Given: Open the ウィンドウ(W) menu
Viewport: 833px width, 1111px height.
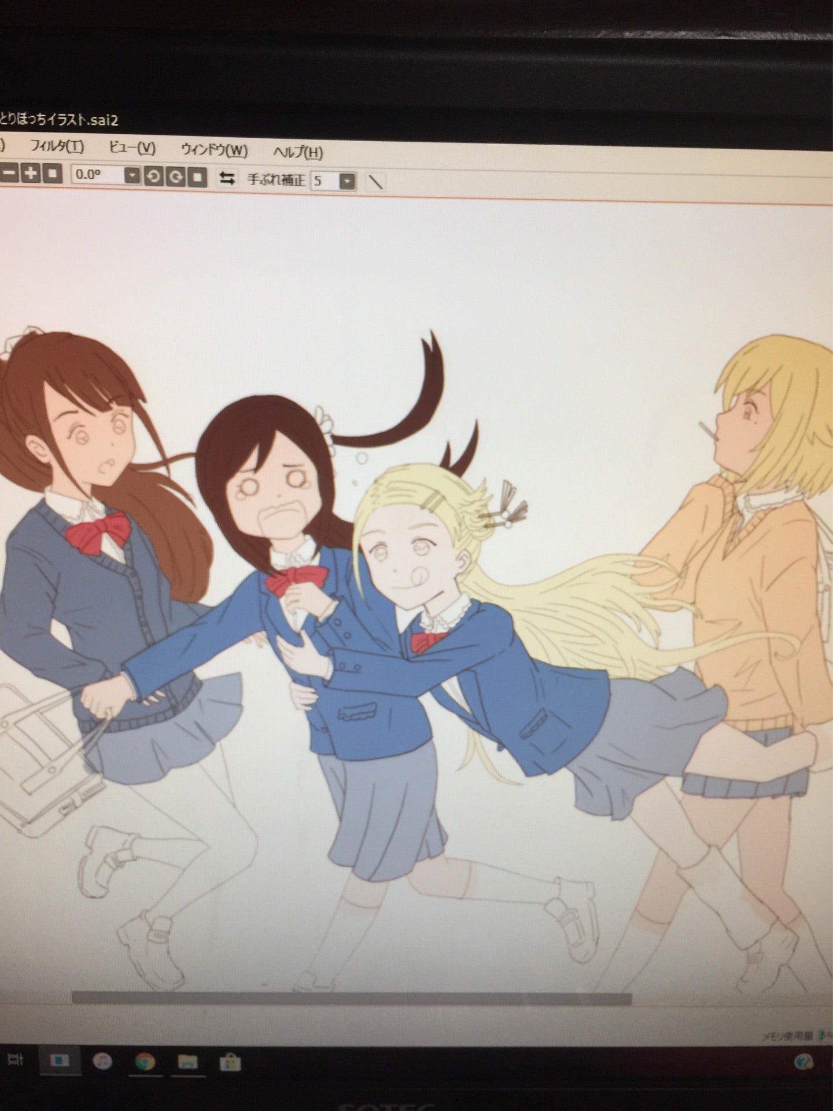Looking at the screenshot, I should (x=214, y=150).
